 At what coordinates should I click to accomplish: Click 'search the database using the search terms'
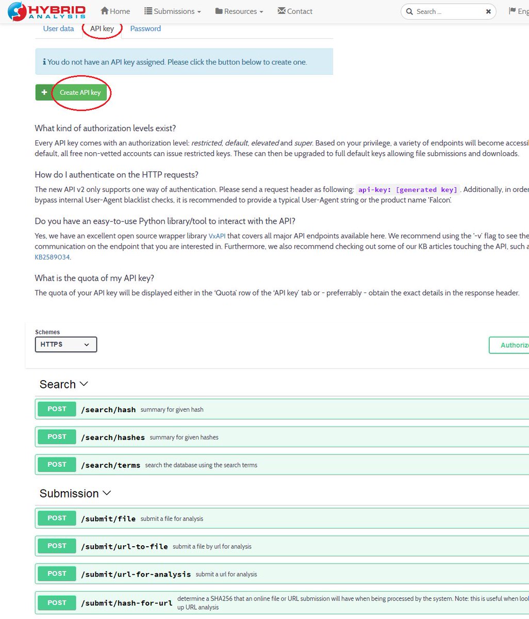[201, 465]
